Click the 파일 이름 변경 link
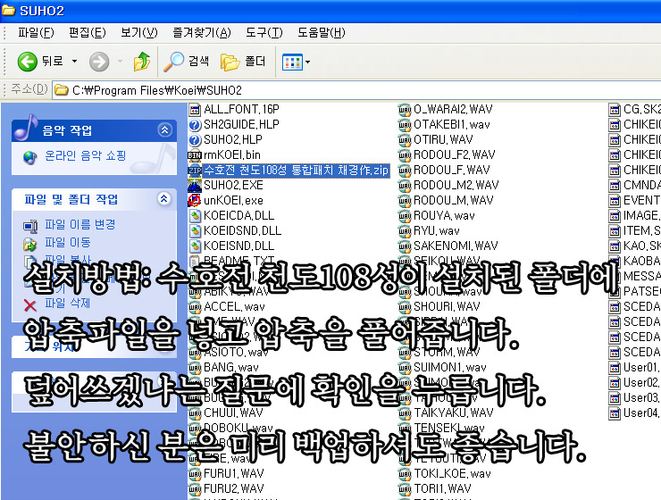 pyautogui.click(x=80, y=224)
